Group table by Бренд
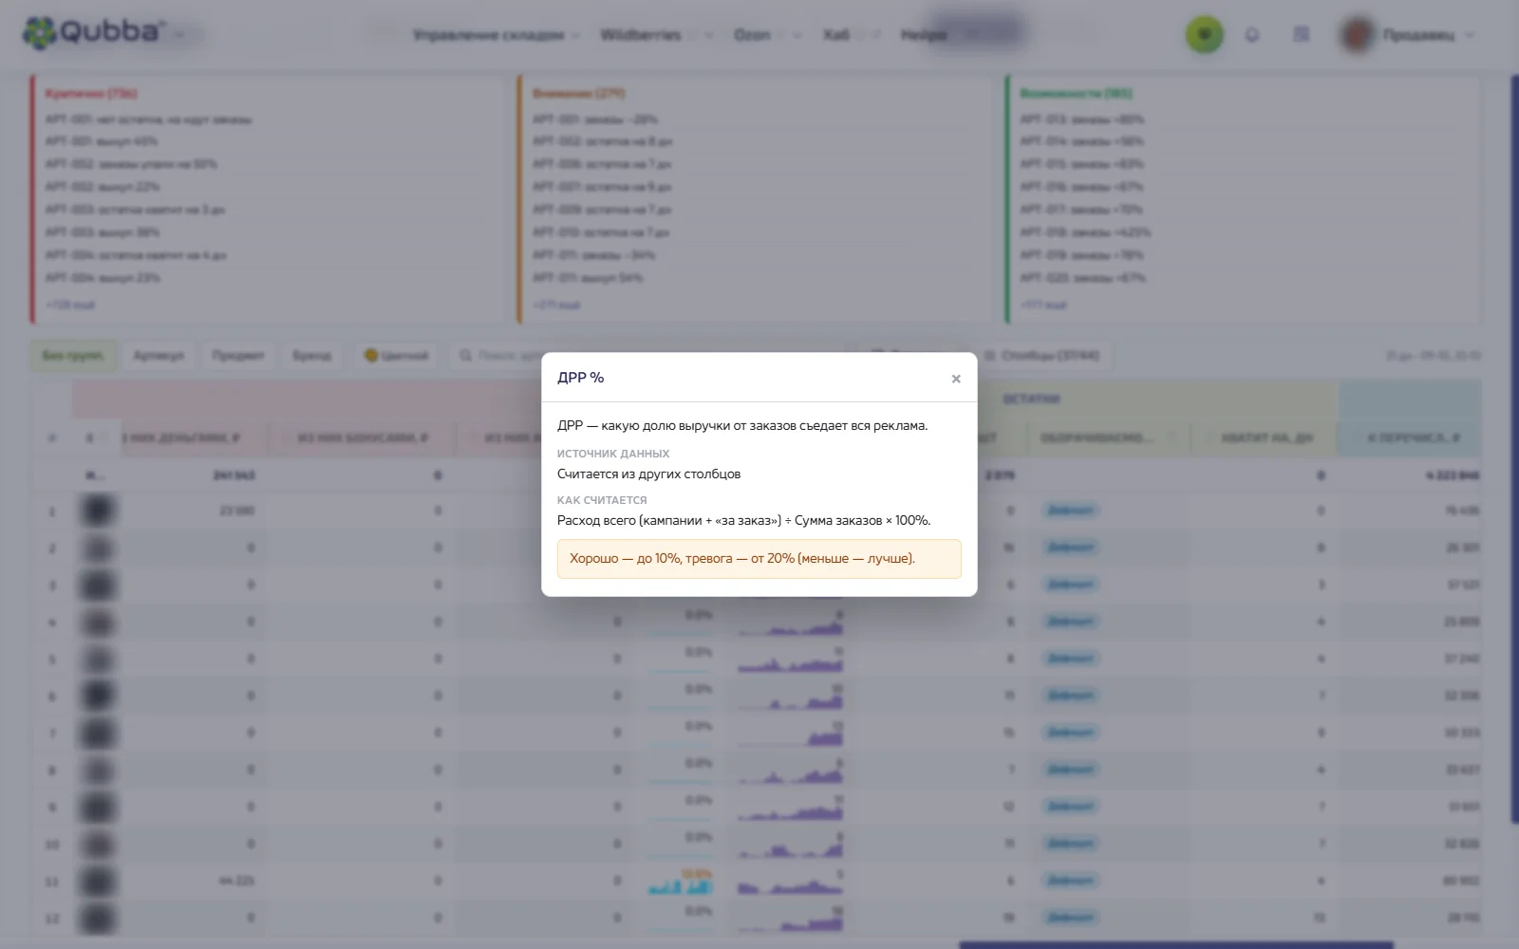The width and height of the screenshot is (1519, 949). coord(311,356)
